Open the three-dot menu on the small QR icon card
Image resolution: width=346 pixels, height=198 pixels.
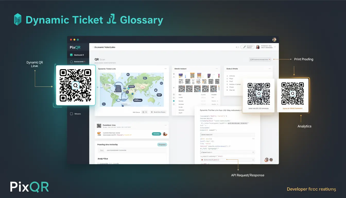(166, 125)
